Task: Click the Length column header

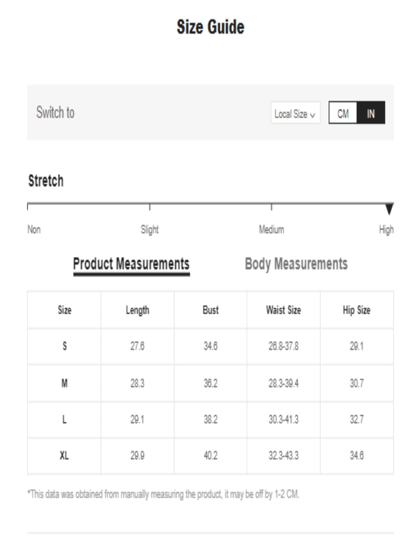Action: 137,310
